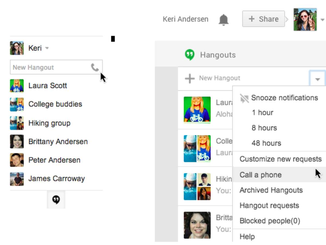326x245 pixels.
Task: Expand the account arrow beside the profile photo
Action: pyautogui.click(x=322, y=20)
